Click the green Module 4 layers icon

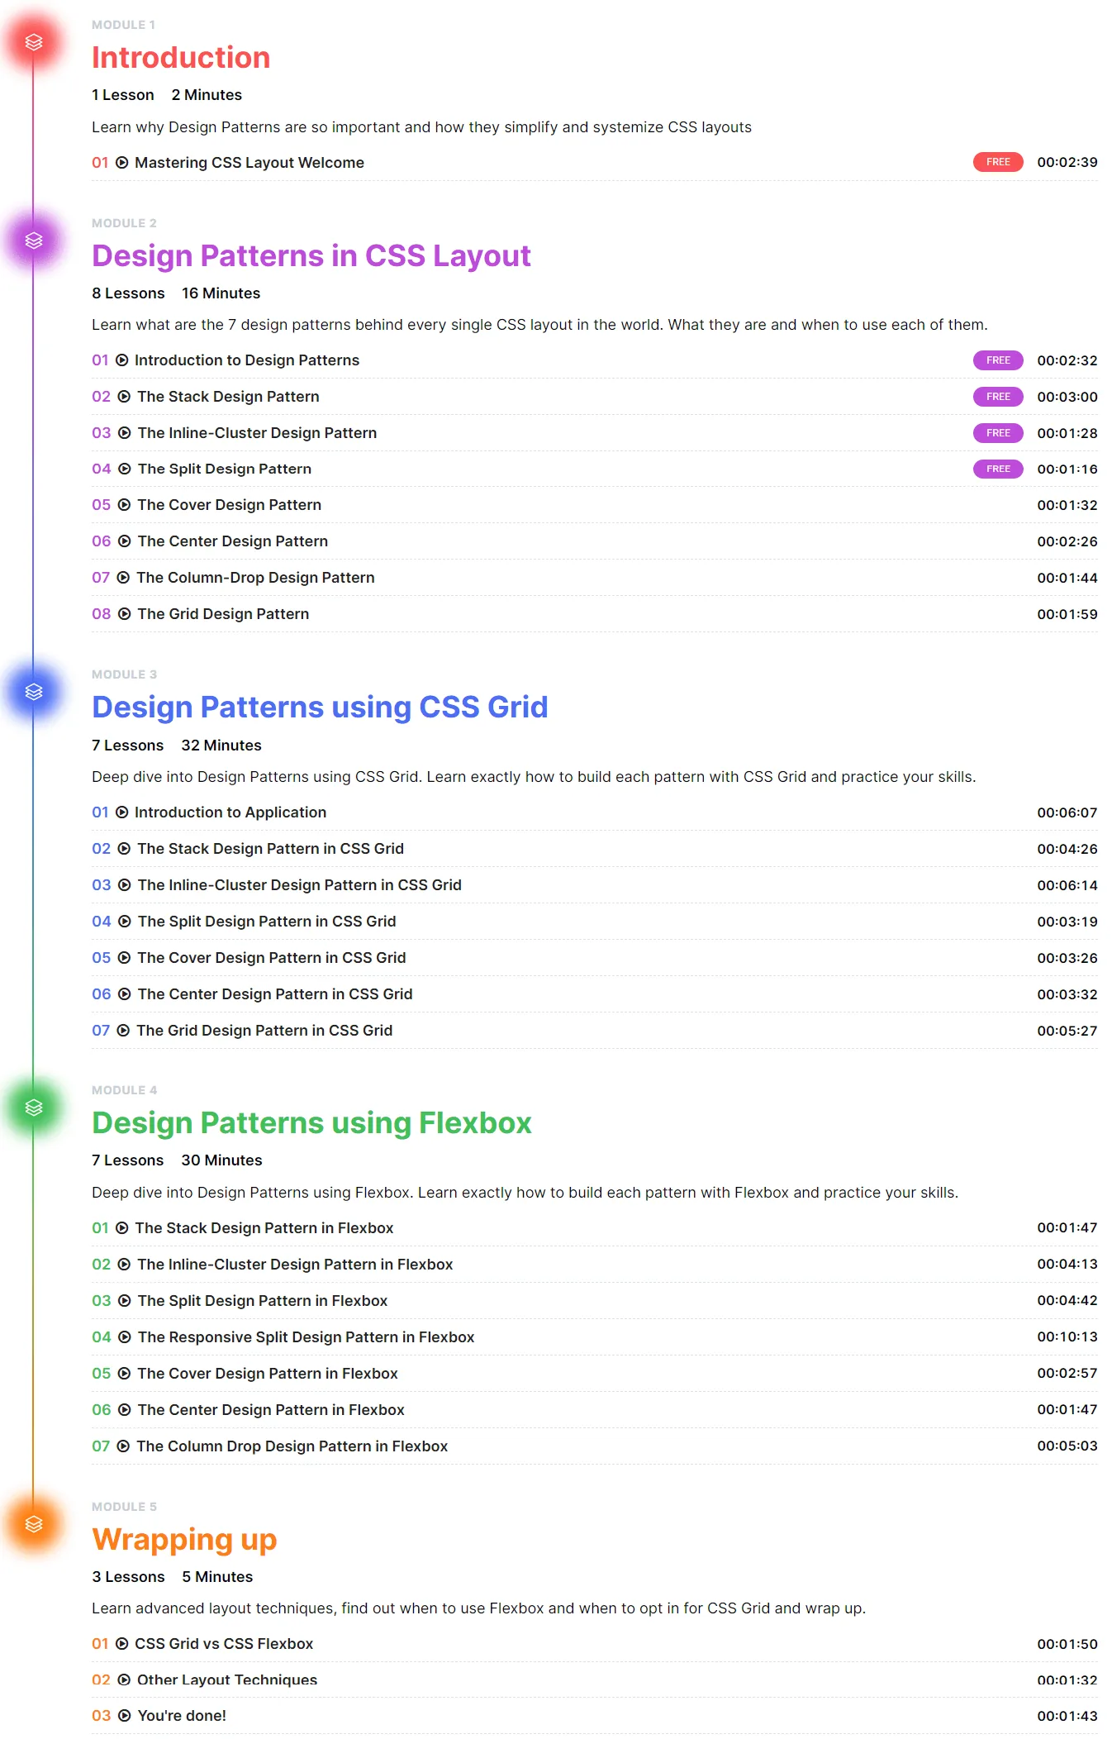click(x=34, y=1108)
